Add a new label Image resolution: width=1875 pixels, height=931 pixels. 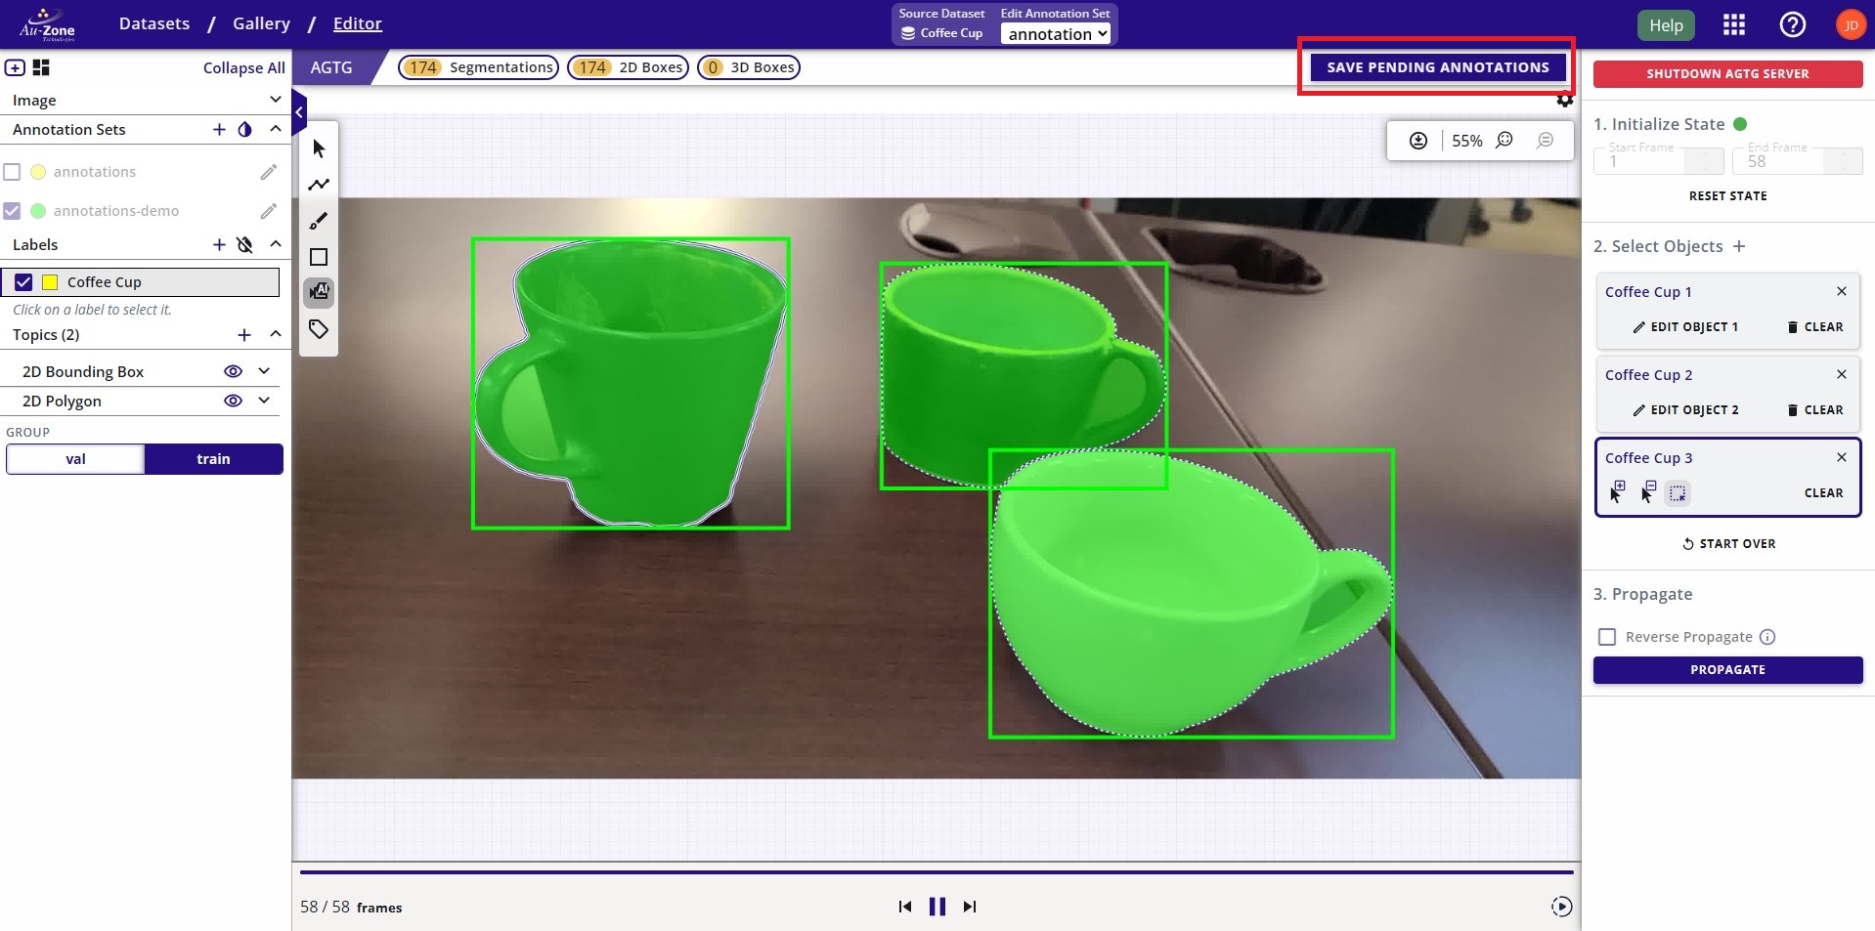point(219,245)
